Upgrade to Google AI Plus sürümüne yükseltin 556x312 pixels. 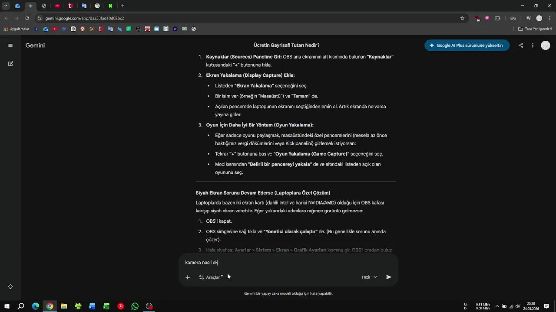tap(467, 45)
